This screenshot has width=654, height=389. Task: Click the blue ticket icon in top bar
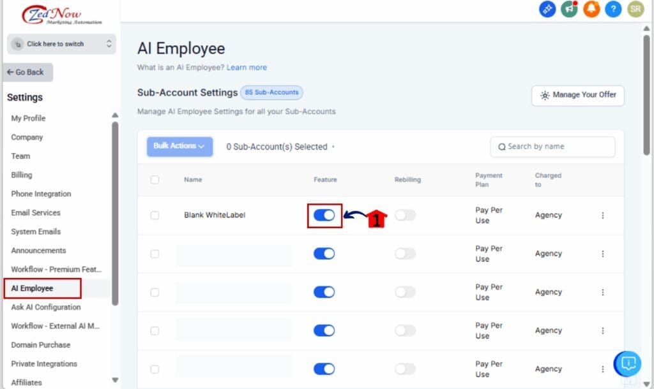547,10
